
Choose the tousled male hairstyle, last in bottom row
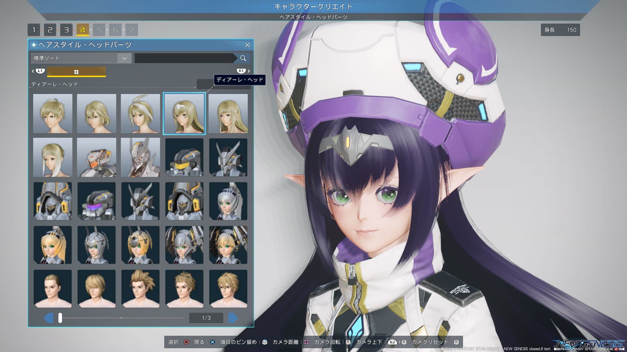pos(228,289)
